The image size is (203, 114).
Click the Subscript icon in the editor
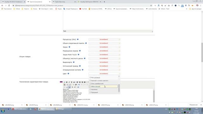pyautogui.click(x=72, y=87)
